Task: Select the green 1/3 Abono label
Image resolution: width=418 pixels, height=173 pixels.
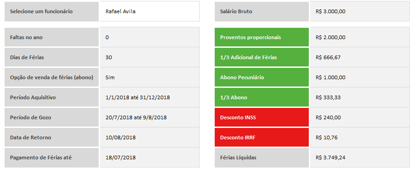Action: click(x=261, y=97)
